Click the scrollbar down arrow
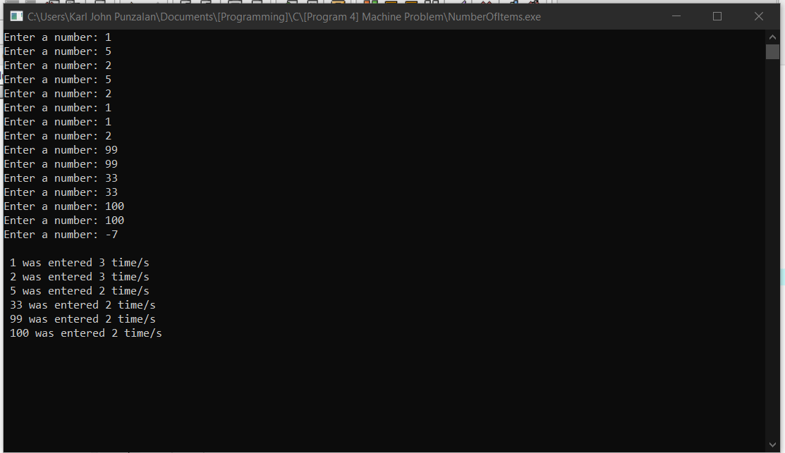Viewport: 785px width, 453px height. point(774,444)
